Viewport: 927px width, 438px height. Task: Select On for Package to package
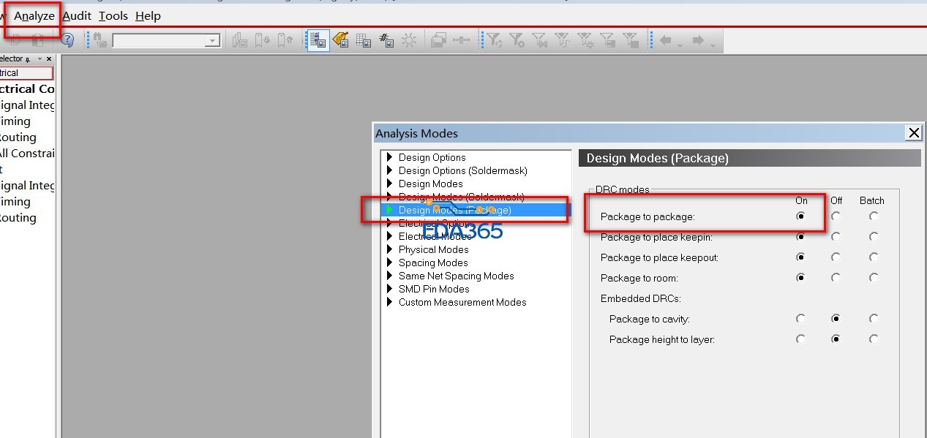(x=801, y=216)
